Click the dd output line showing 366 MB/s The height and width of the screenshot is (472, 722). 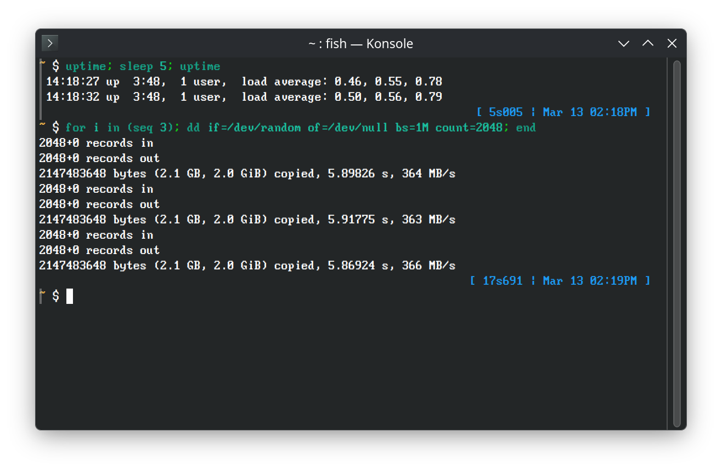247,266
